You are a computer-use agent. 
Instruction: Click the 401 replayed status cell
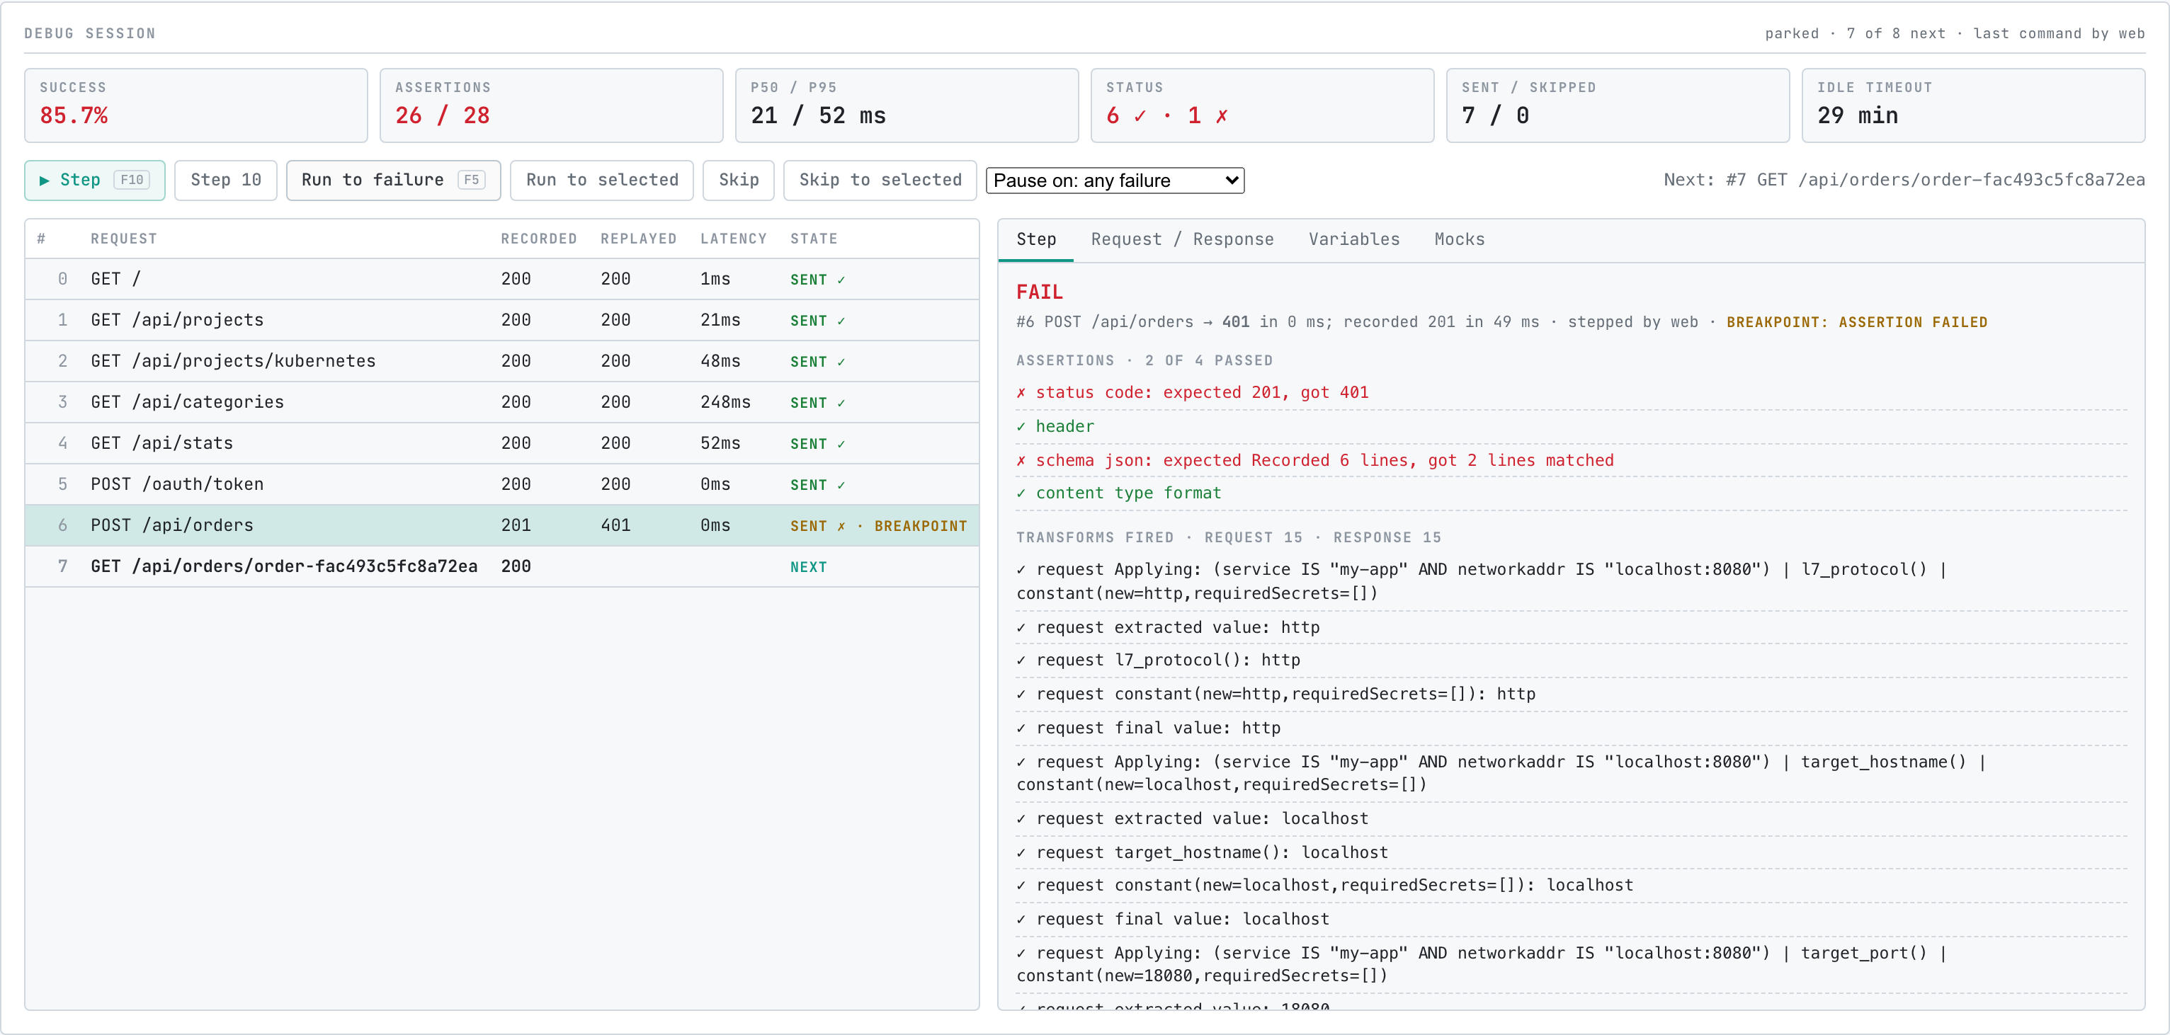coord(615,525)
